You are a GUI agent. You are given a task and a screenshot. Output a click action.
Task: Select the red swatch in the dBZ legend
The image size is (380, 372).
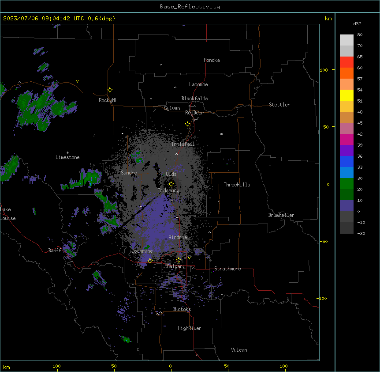[x=346, y=62]
